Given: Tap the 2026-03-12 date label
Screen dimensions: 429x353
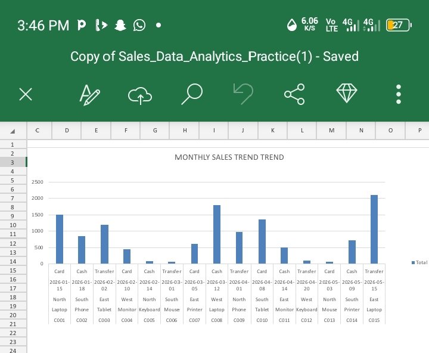Looking at the screenshot, I should coord(217,285).
